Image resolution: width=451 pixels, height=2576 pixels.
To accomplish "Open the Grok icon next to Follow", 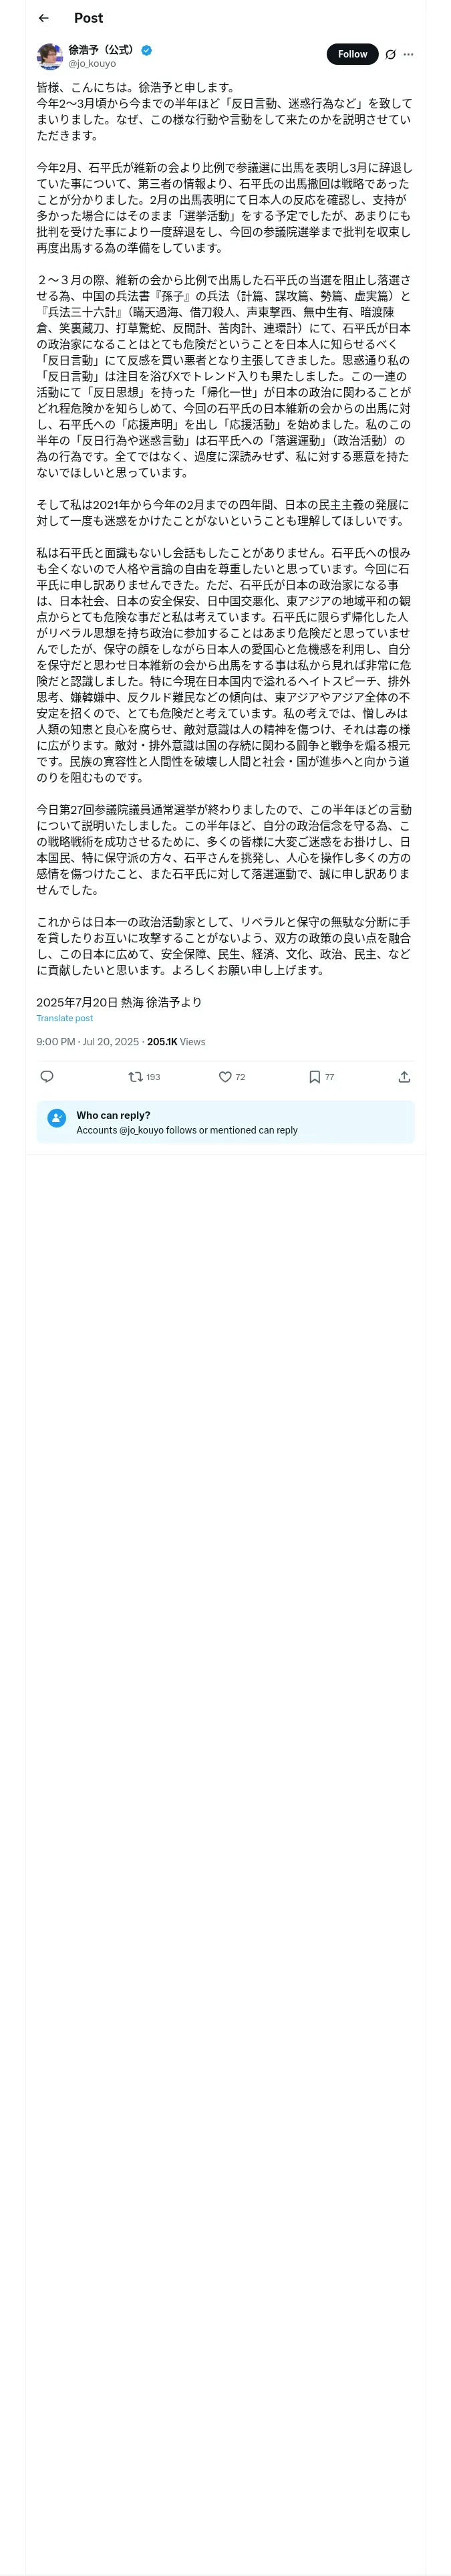I will (390, 54).
